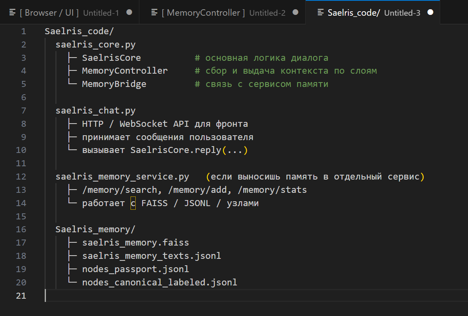Place cursor on empty line 21

(x=256, y=296)
